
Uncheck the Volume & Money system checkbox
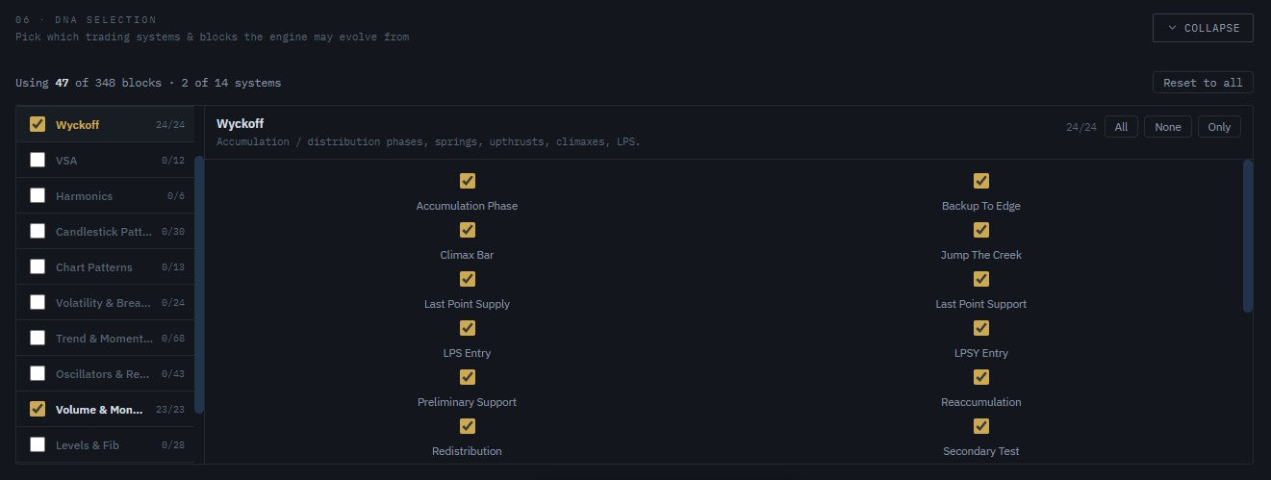(x=38, y=409)
